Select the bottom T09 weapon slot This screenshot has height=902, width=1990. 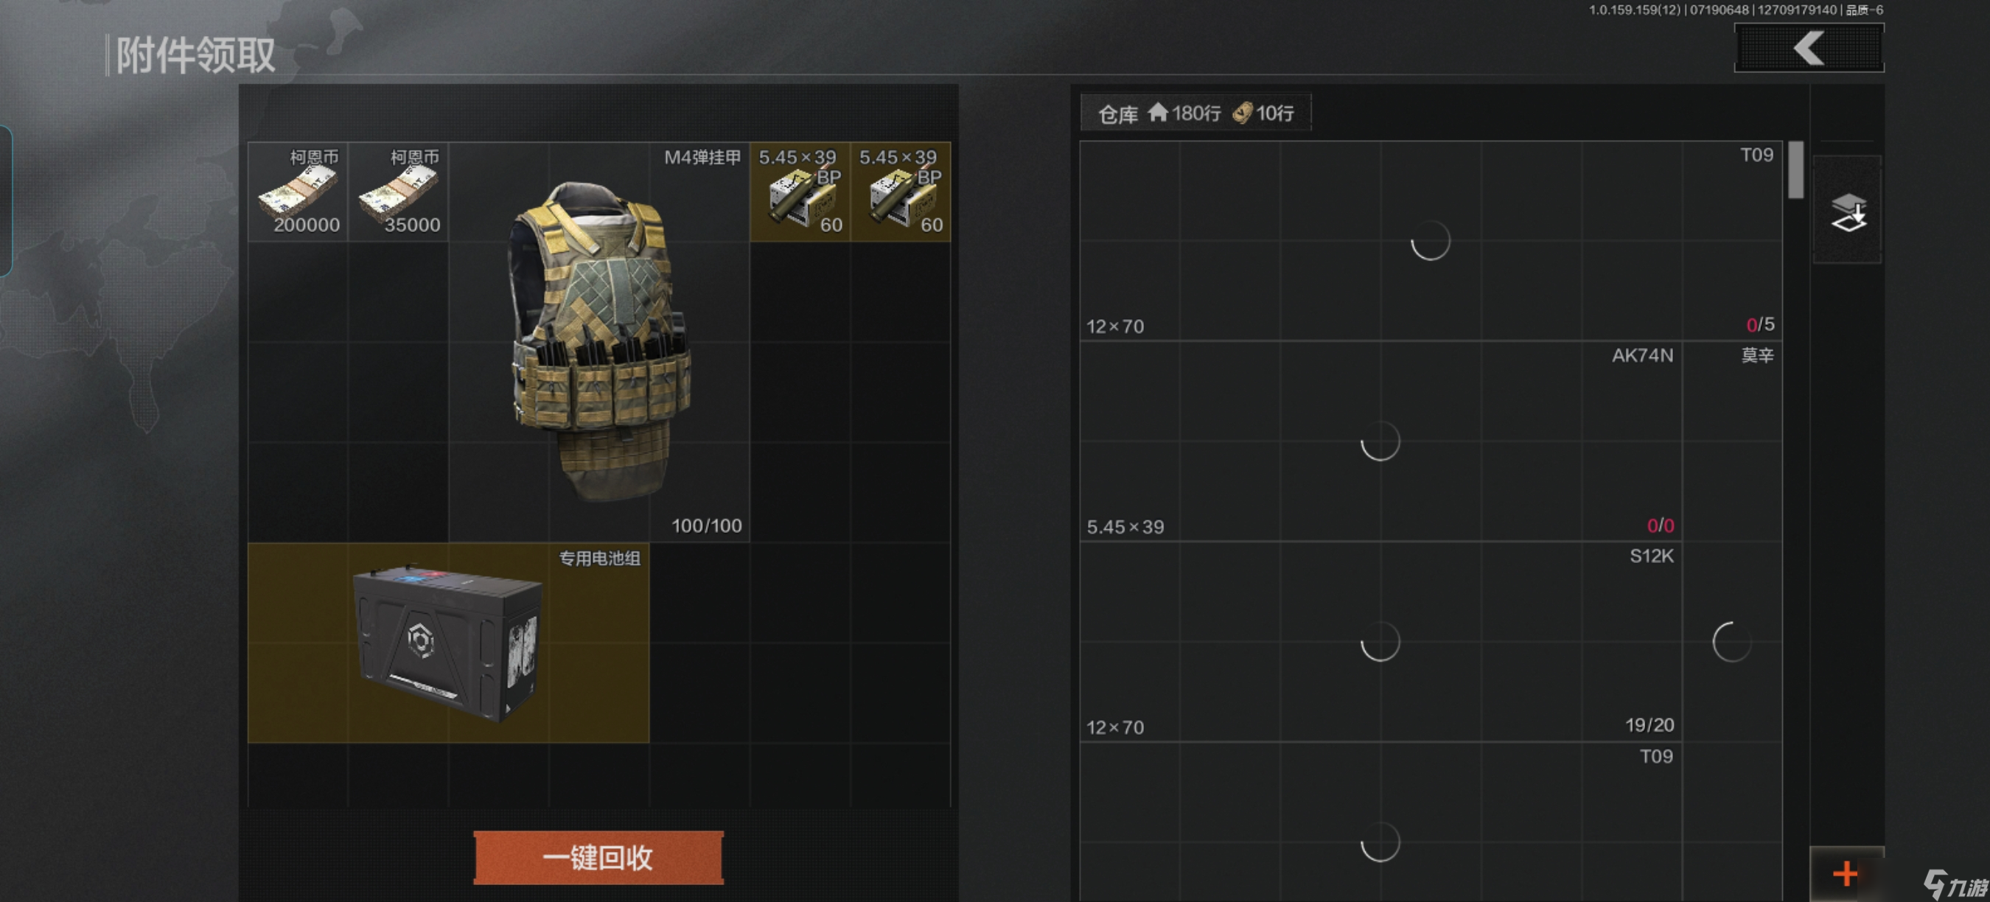point(1381,822)
